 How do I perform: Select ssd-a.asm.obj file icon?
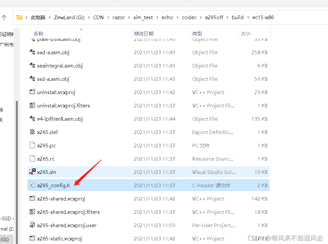point(32,79)
